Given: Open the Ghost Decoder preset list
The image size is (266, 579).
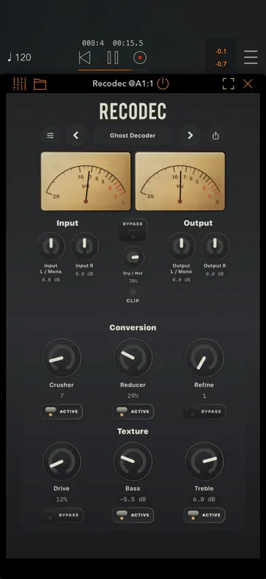Looking at the screenshot, I should (133, 135).
